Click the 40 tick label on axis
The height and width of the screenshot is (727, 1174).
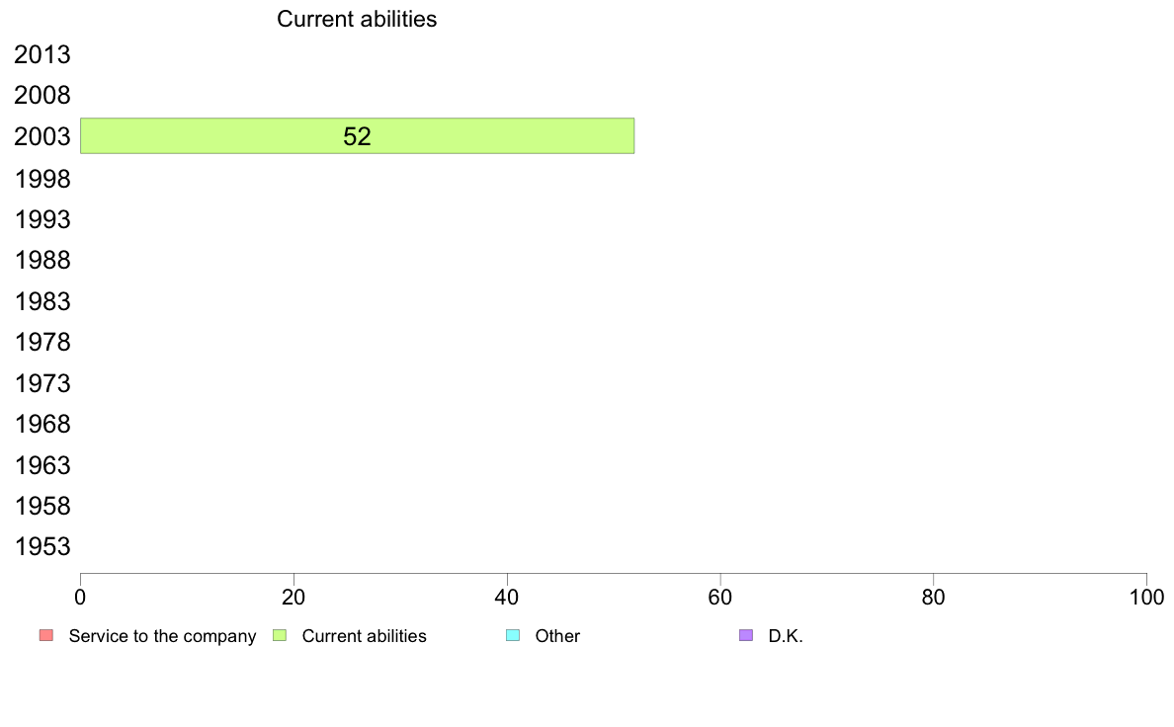(507, 597)
